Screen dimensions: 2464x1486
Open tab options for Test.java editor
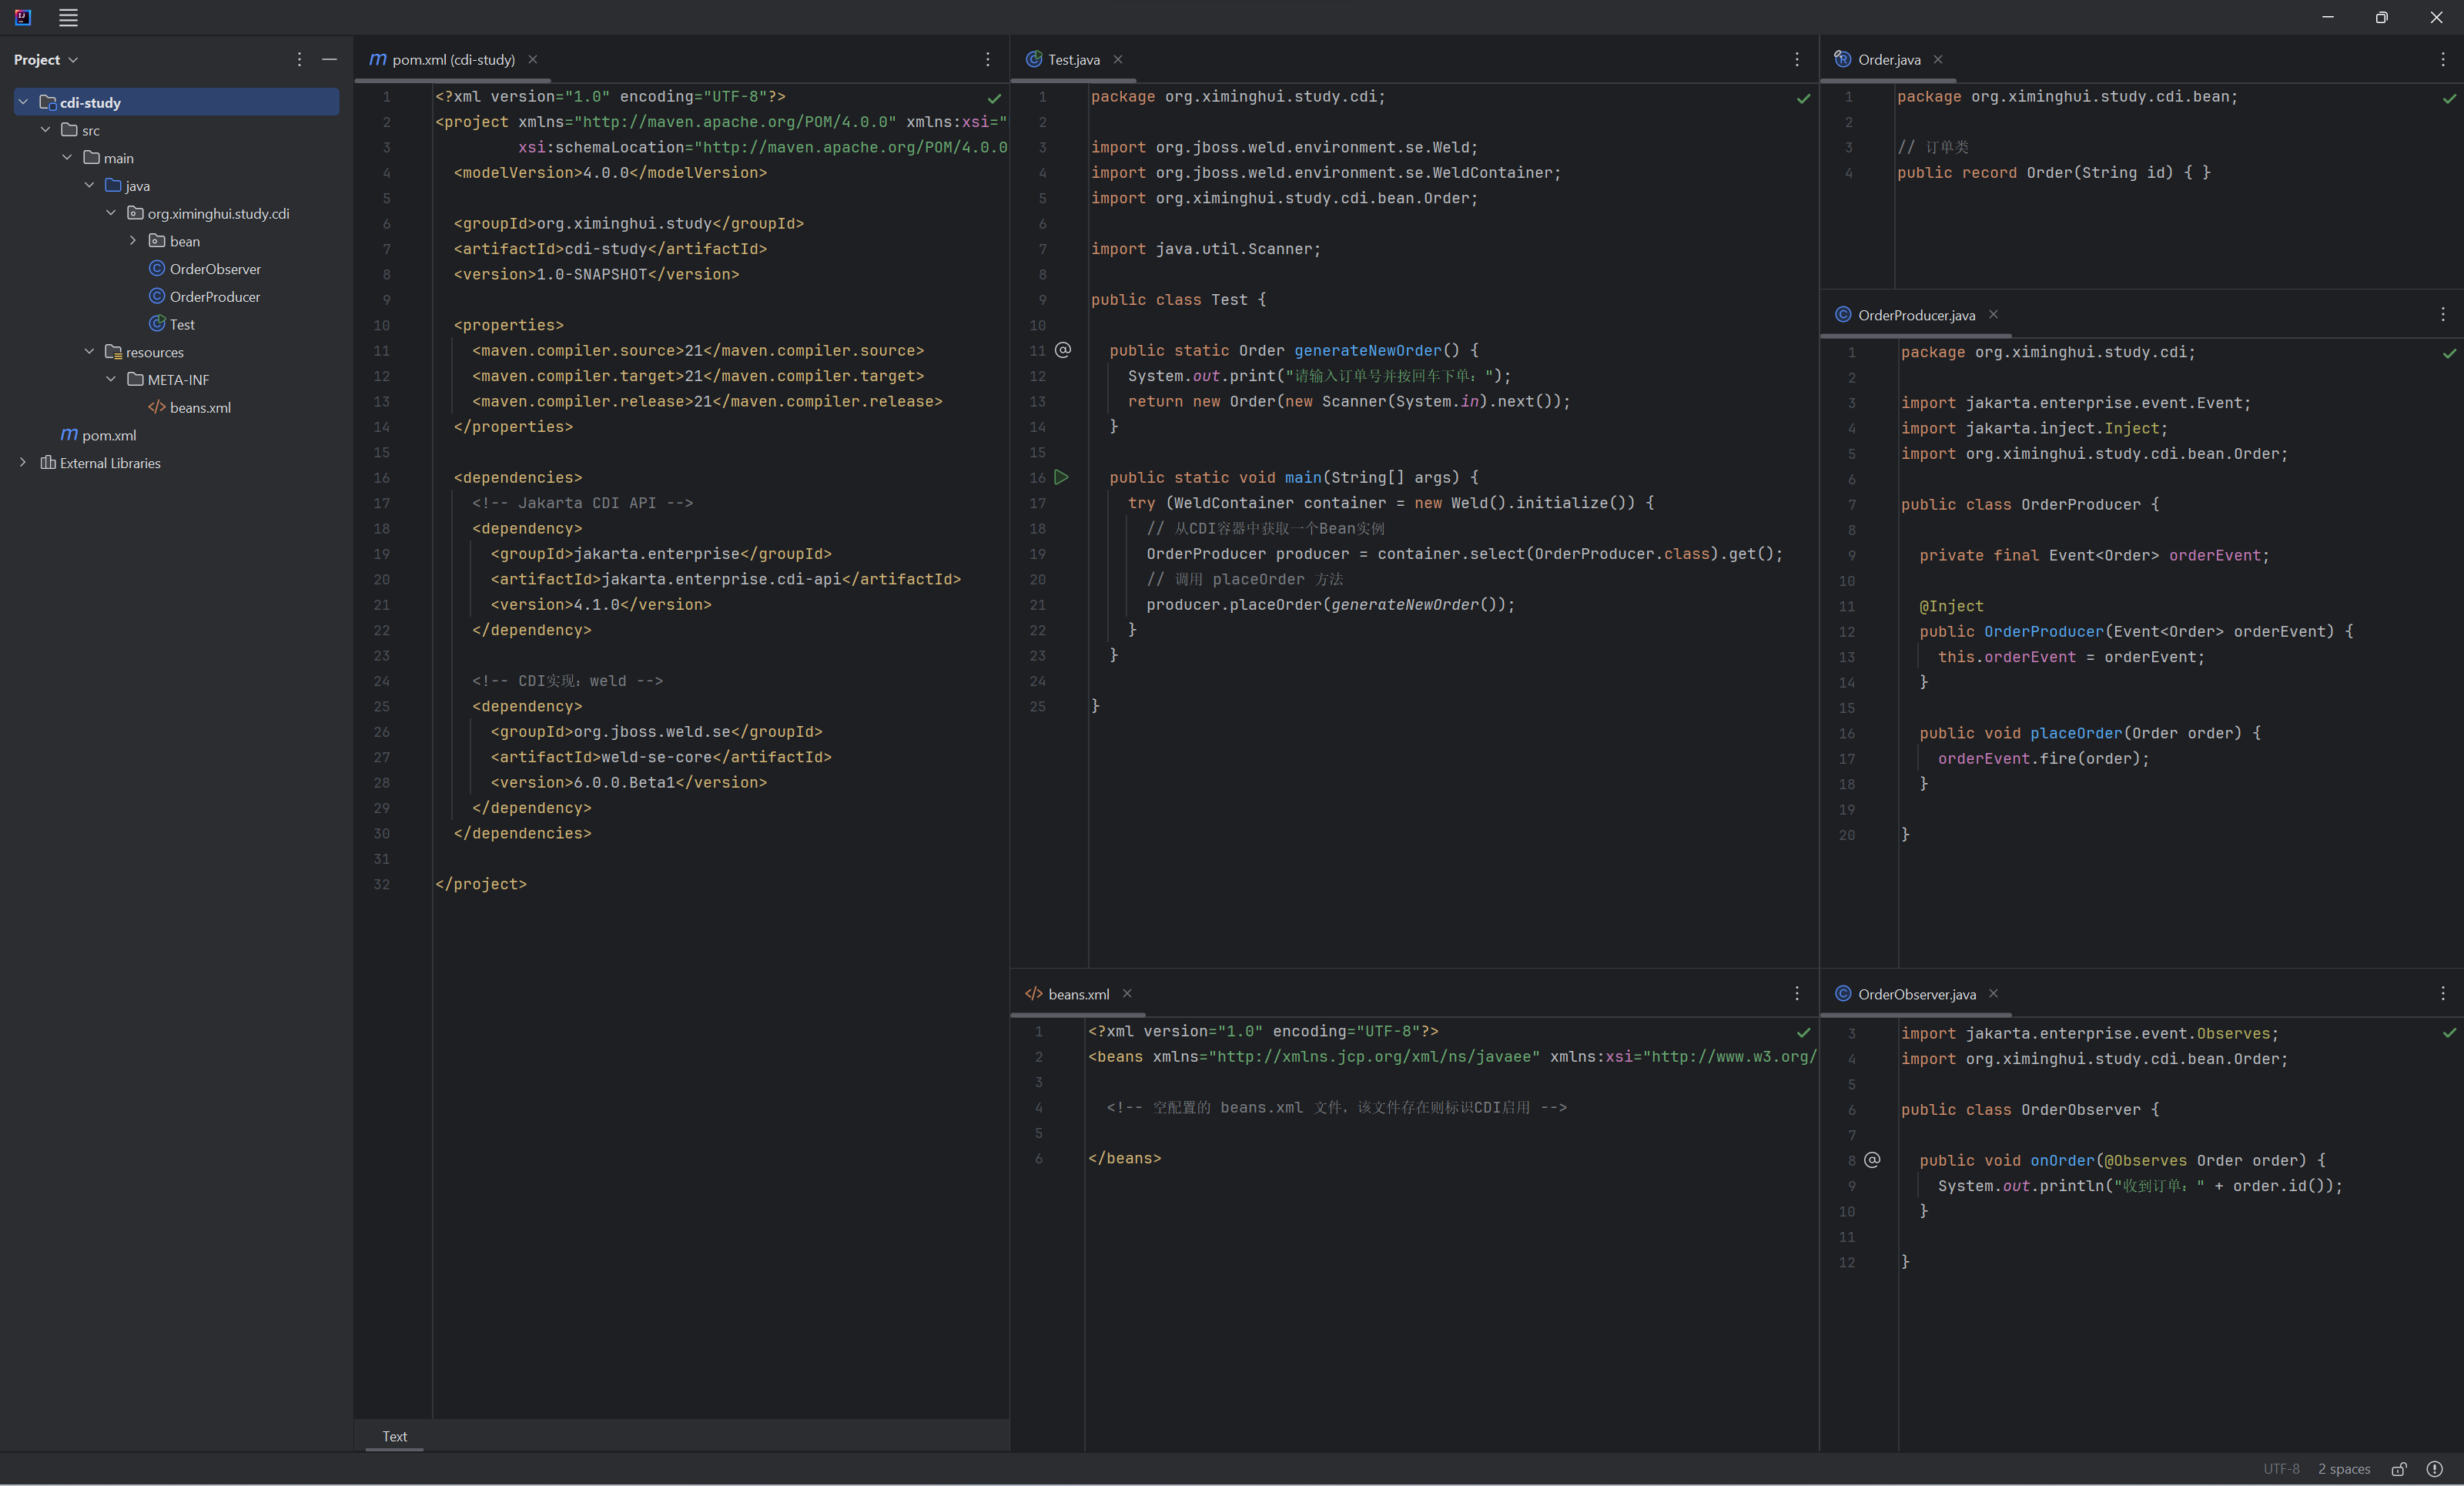(1796, 59)
